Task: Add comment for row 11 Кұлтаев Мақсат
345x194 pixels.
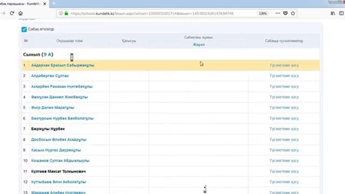Action: (x=284, y=171)
